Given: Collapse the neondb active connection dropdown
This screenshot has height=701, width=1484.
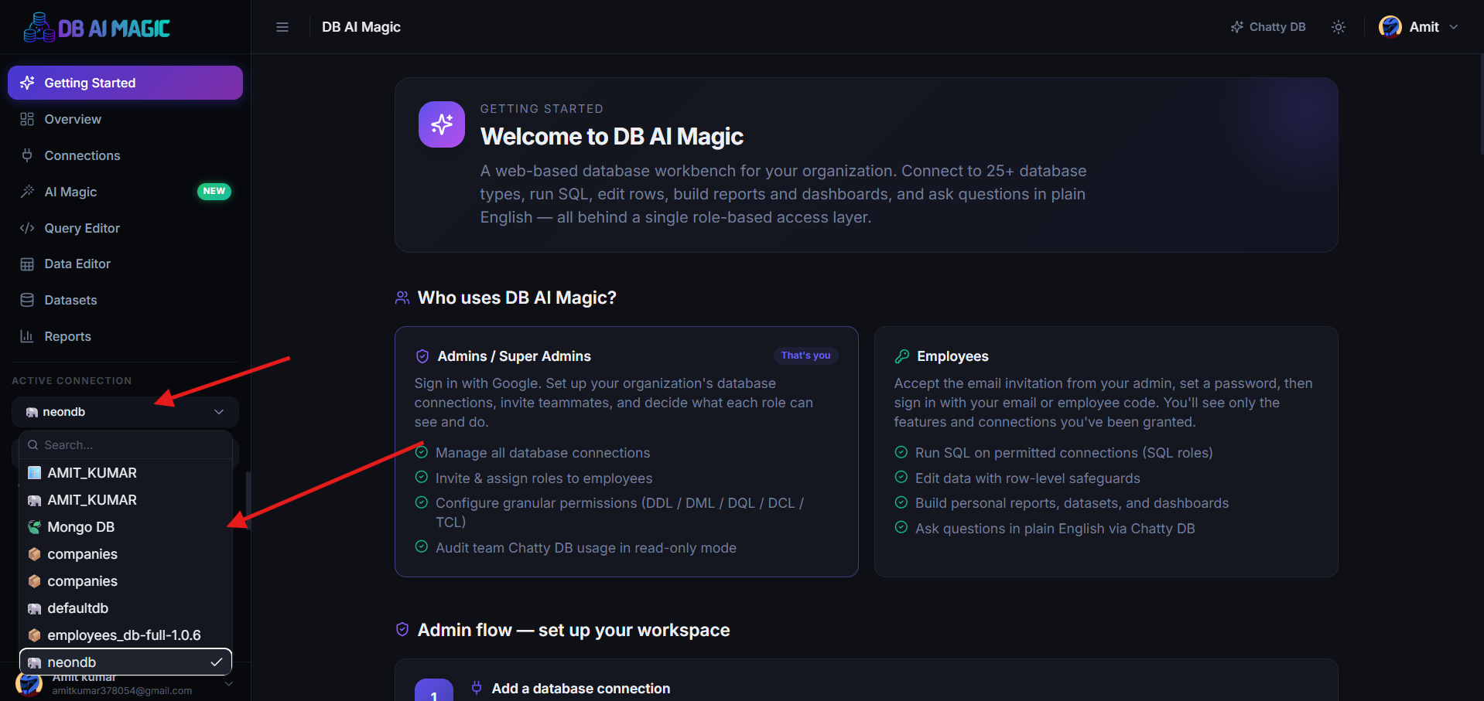Looking at the screenshot, I should [125, 412].
